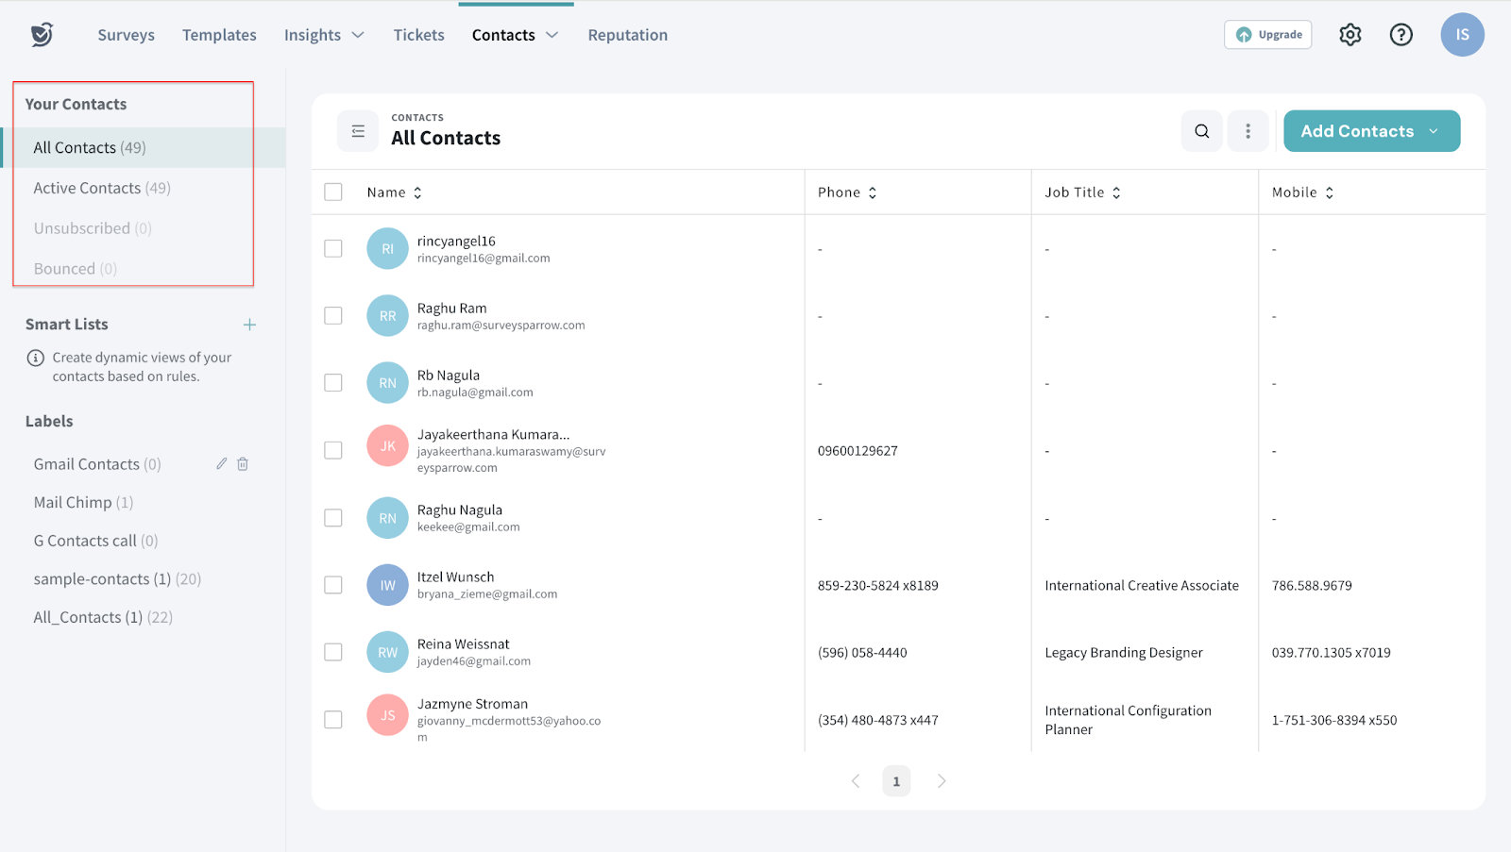Edit the Gmail Contacts label pencil icon
The width and height of the screenshot is (1511, 852).
221,463
